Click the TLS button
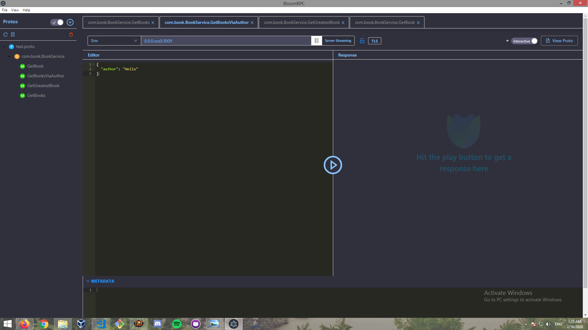The height and width of the screenshot is (330, 588). pos(375,41)
